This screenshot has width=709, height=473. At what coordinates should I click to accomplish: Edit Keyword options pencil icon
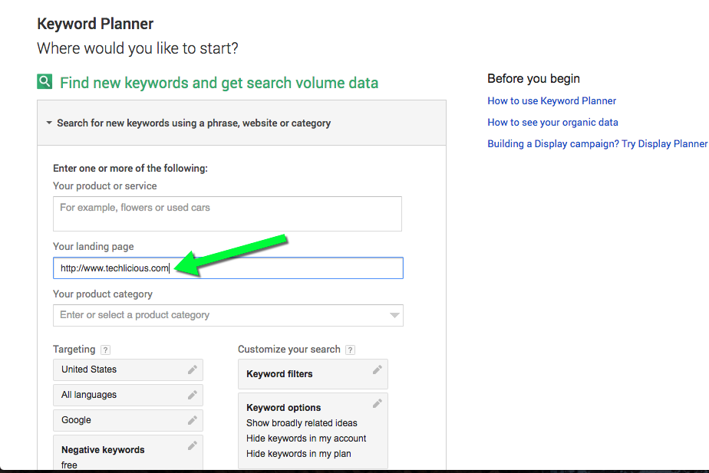click(377, 403)
